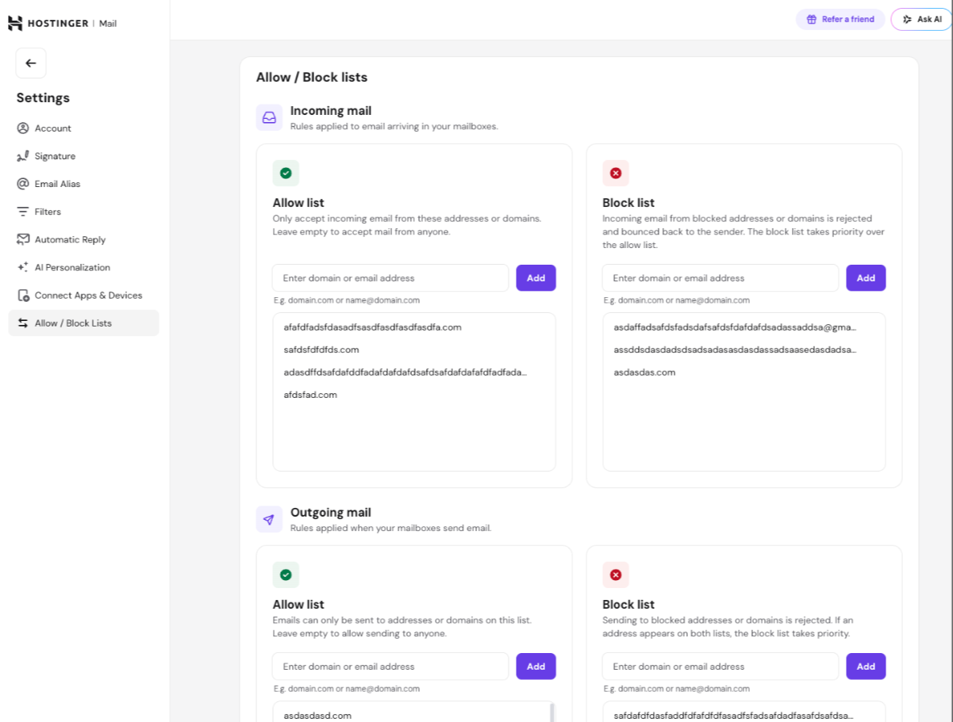Click the Refer a friend button
This screenshot has width=953, height=722.
(x=840, y=19)
